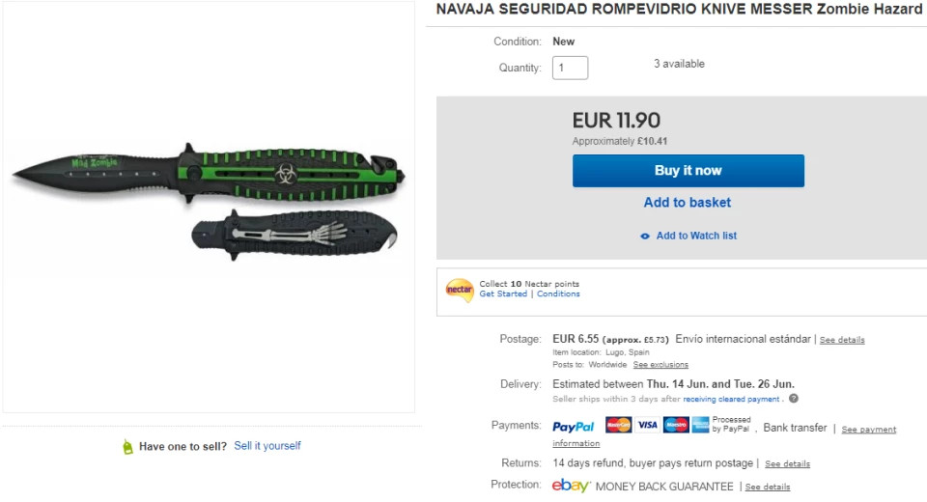Click Add to Watch list link
The width and height of the screenshot is (927, 502).
tap(696, 237)
